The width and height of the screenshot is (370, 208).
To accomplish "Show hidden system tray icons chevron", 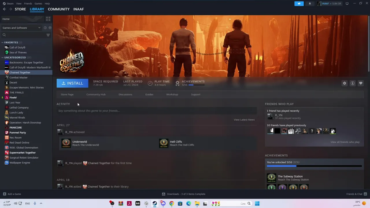I will coord(41,203).
